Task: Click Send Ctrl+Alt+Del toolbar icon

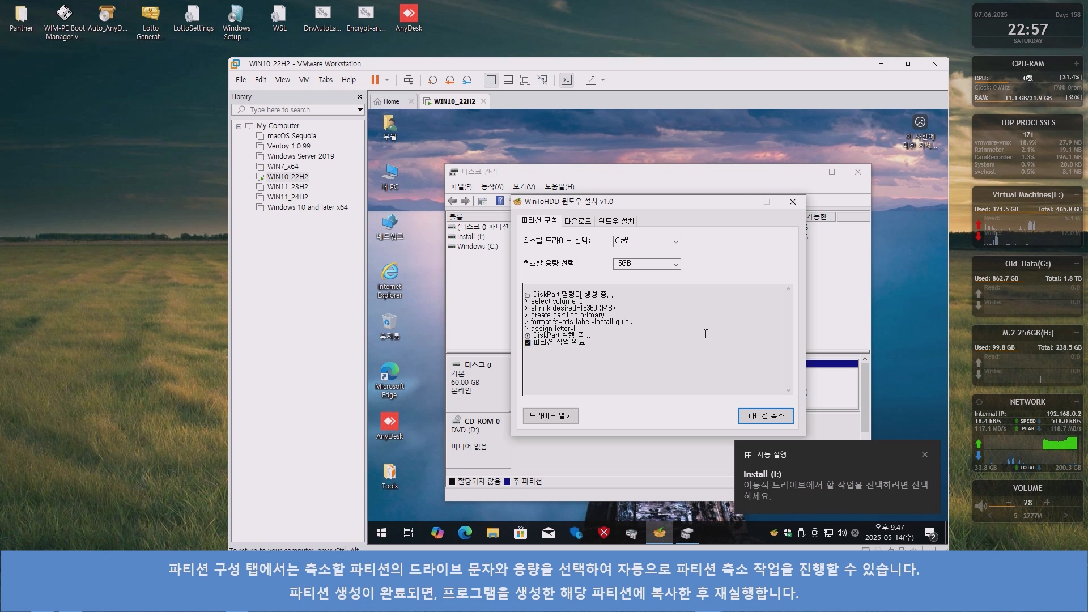Action: (409, 80)
